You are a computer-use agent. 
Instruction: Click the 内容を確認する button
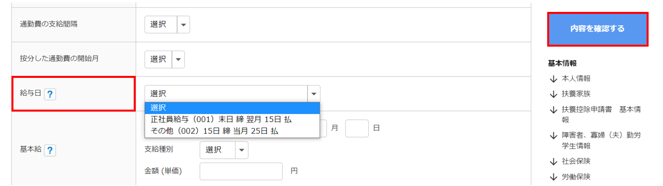click(x=598, y=29)
